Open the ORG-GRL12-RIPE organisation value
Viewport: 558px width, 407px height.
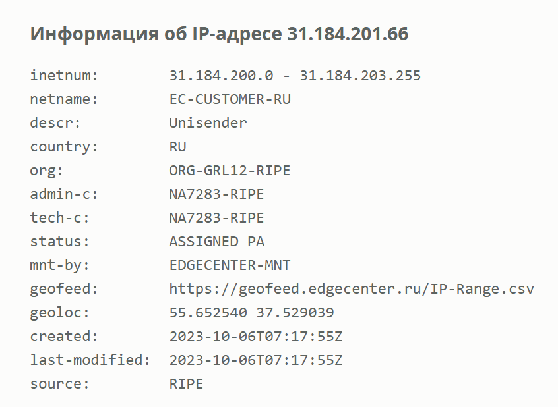pyautogui.click(x=230, y=171)
